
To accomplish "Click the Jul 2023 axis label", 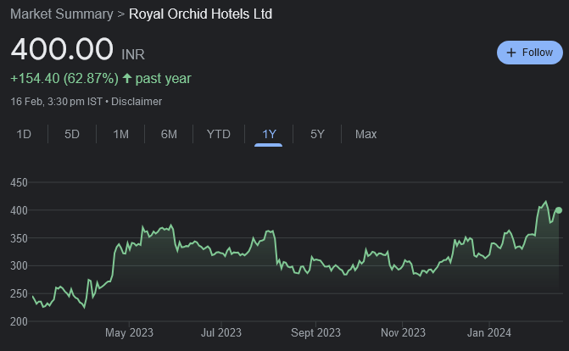I will 221,333.
